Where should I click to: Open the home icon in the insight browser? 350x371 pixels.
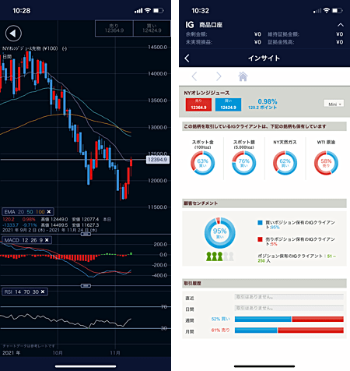tap(243, 76)
